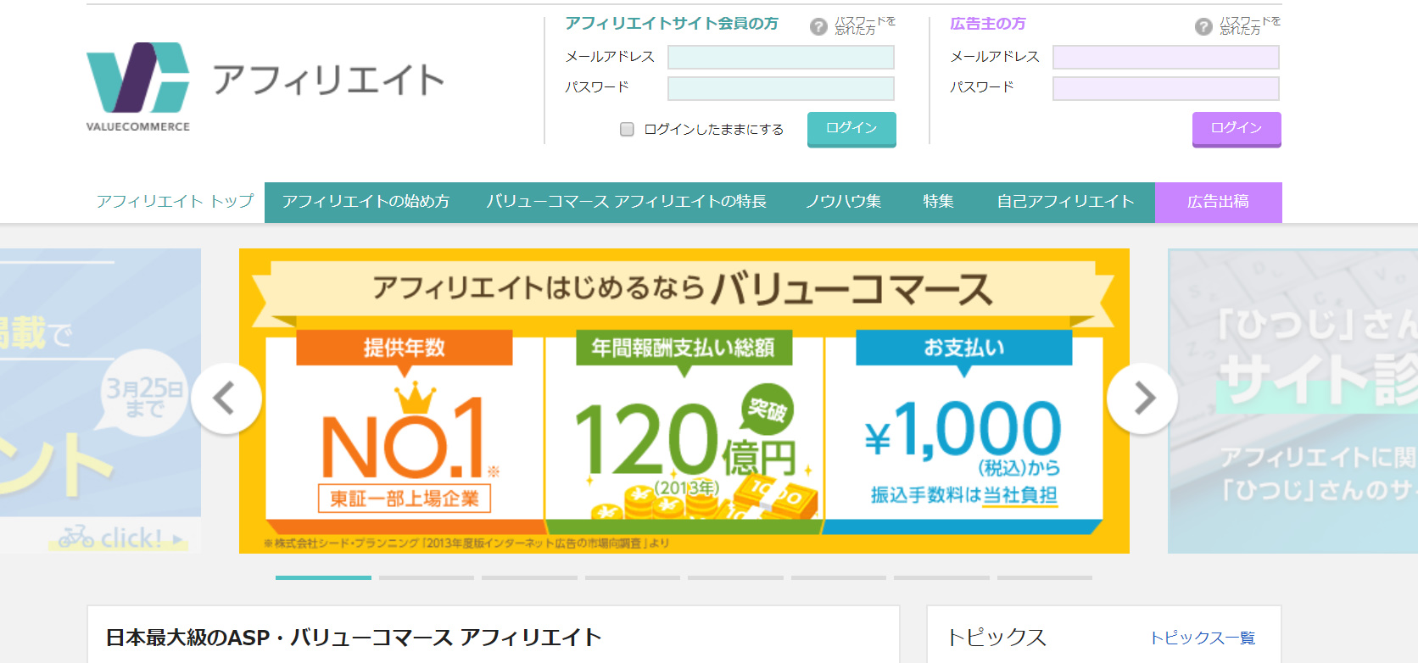Show next carousel slide arrow
The width and height of the screenshot is (1418, 663).
coord(1143,398)
